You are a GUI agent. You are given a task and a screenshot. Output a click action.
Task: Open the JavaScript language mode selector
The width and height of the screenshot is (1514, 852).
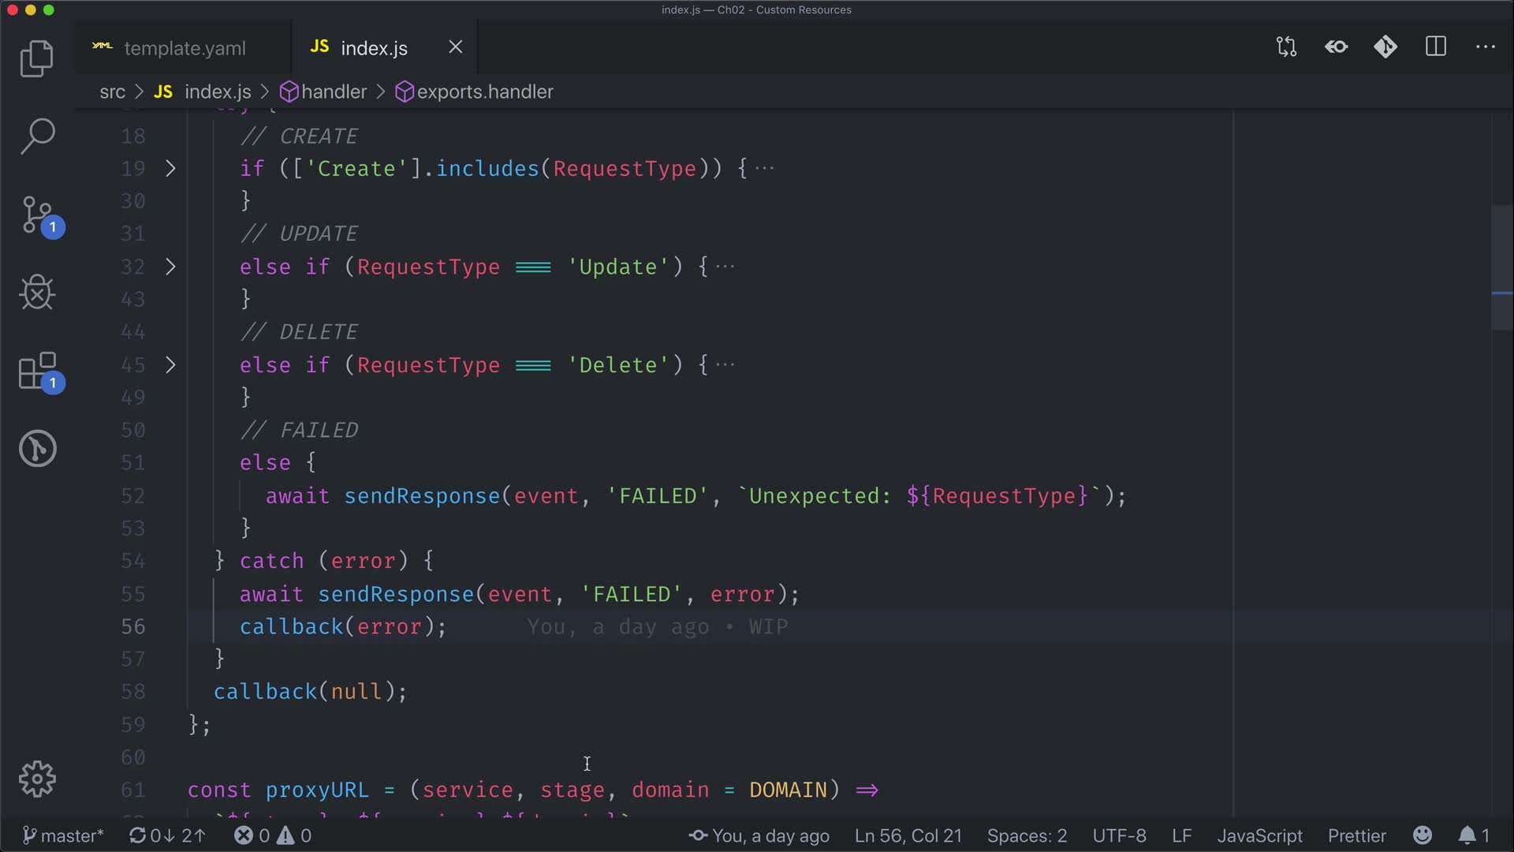pos(1259,835)
